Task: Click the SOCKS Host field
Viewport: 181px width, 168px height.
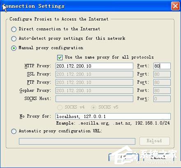Action: click(x=94, y=99)
